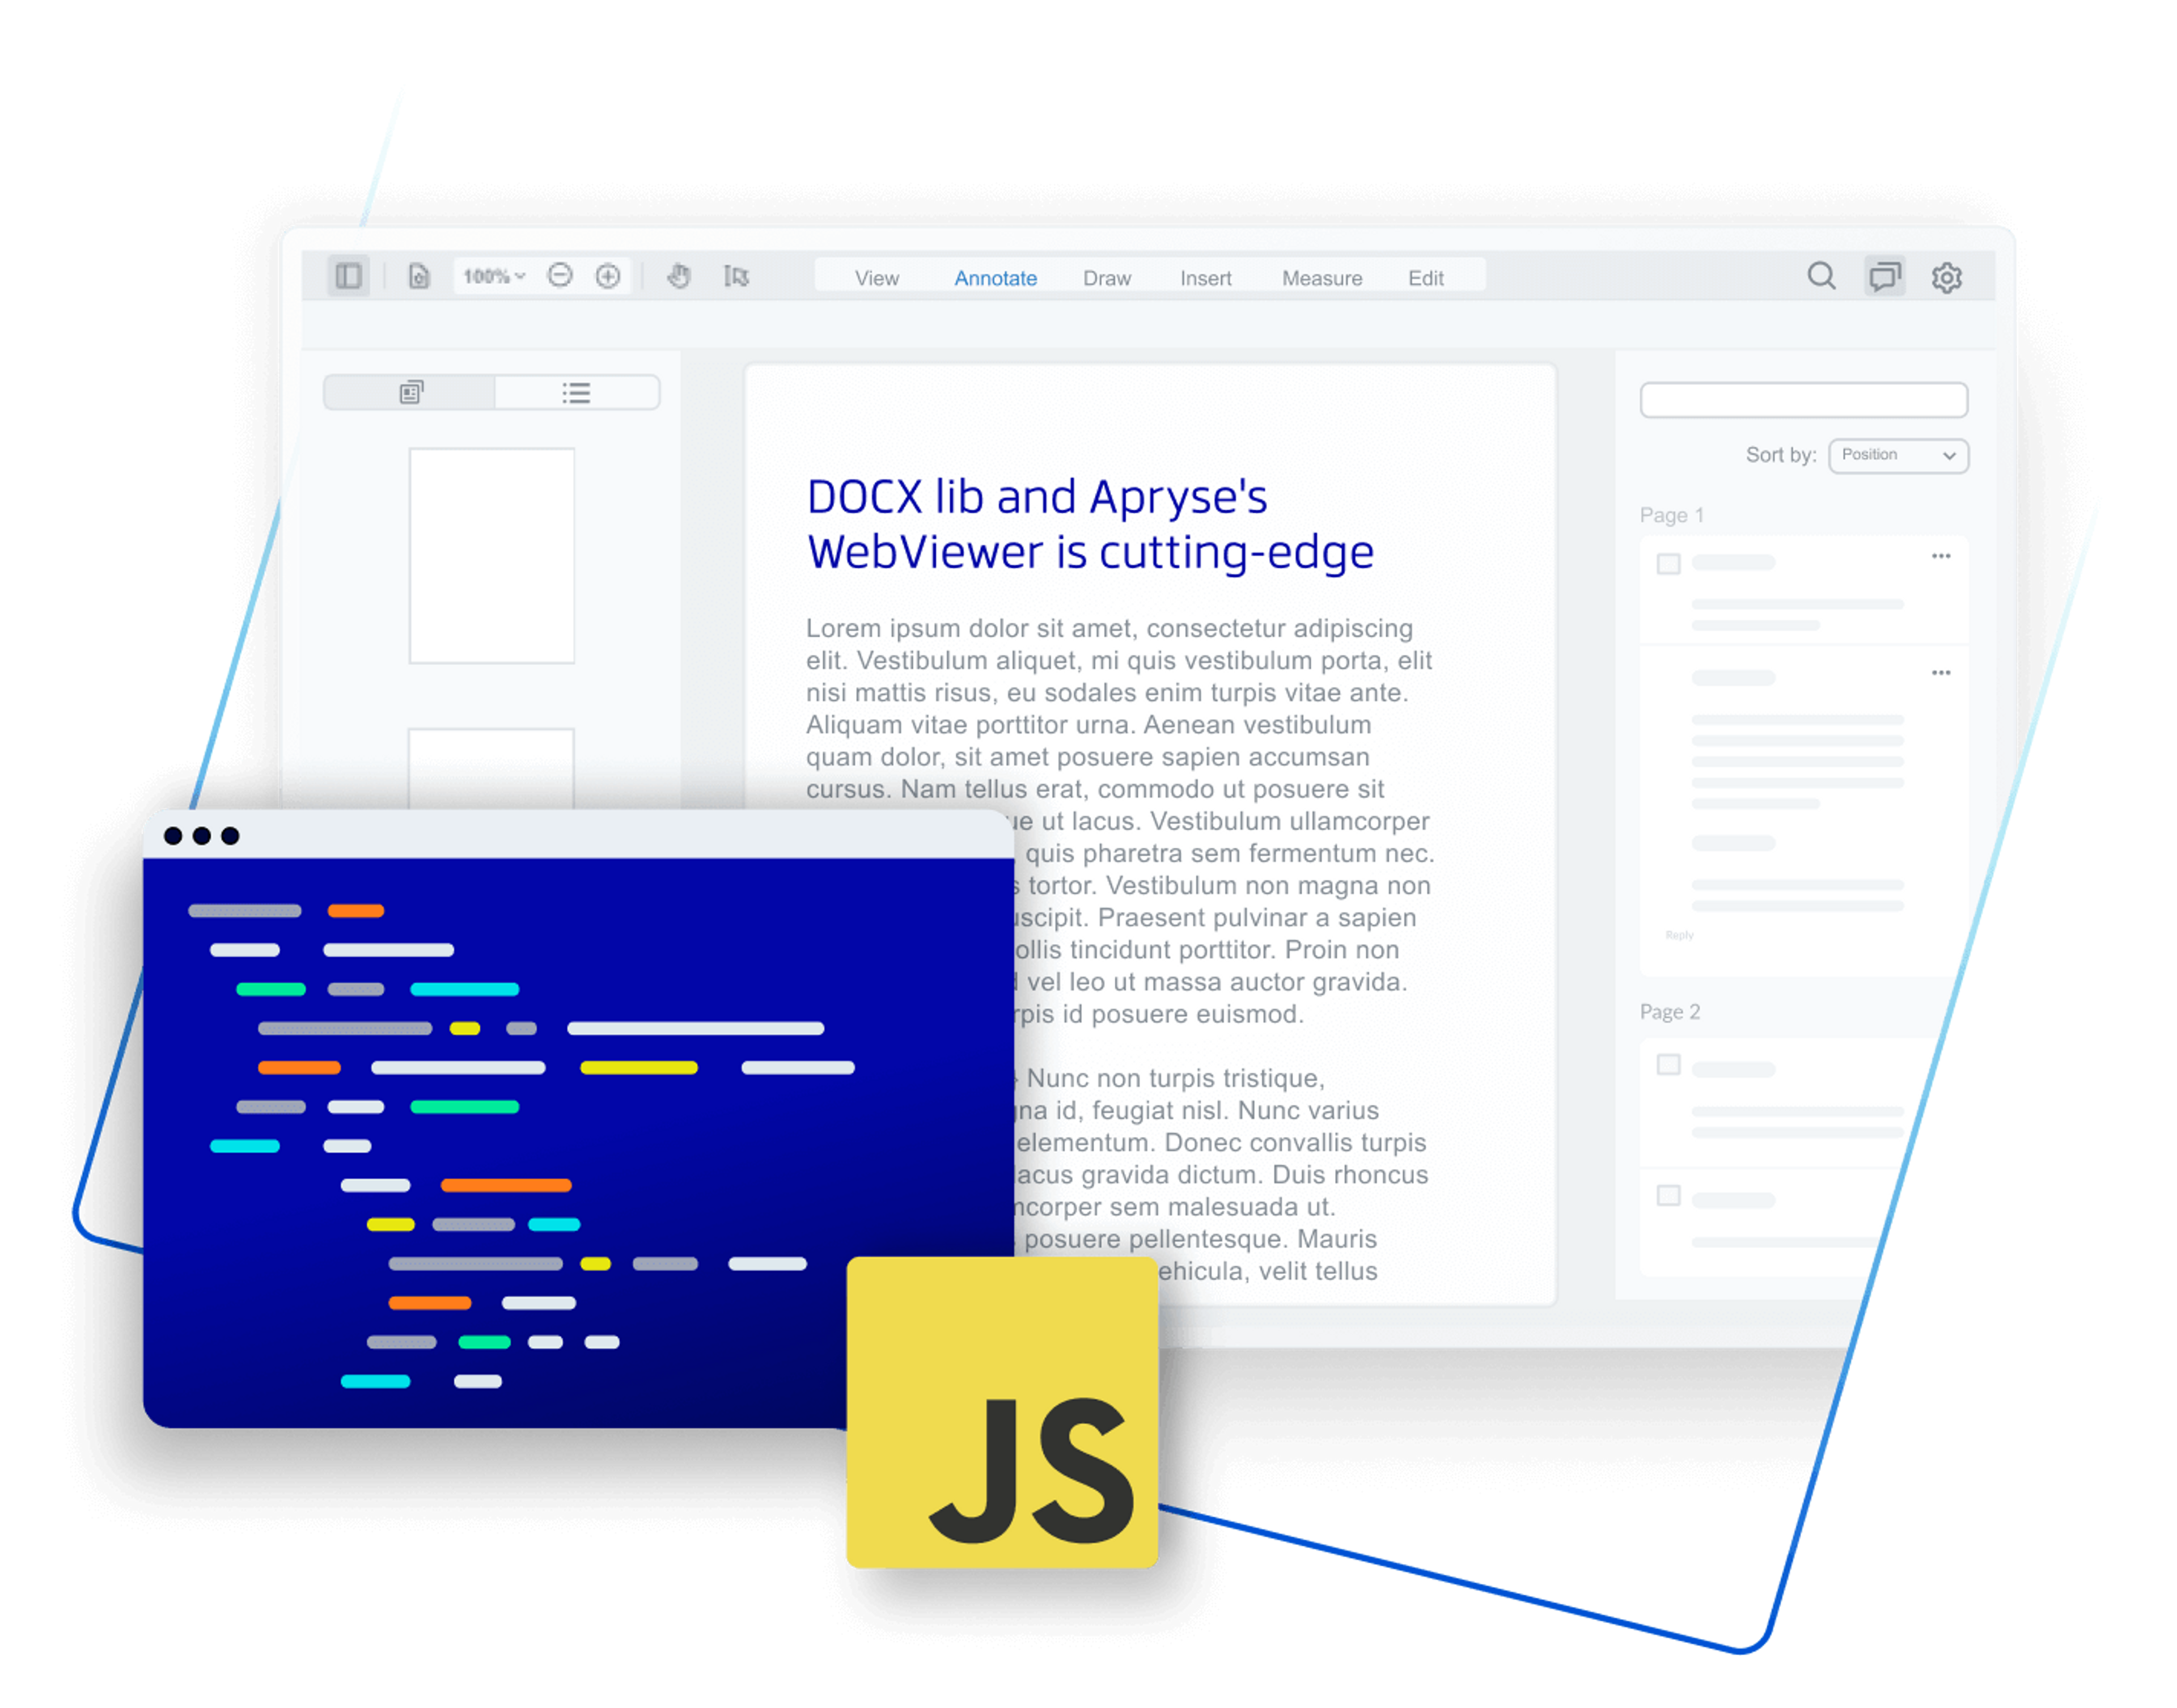Check the second Page 2 note checkbox
2177x1708 pixels.
click(1668, 1195)
